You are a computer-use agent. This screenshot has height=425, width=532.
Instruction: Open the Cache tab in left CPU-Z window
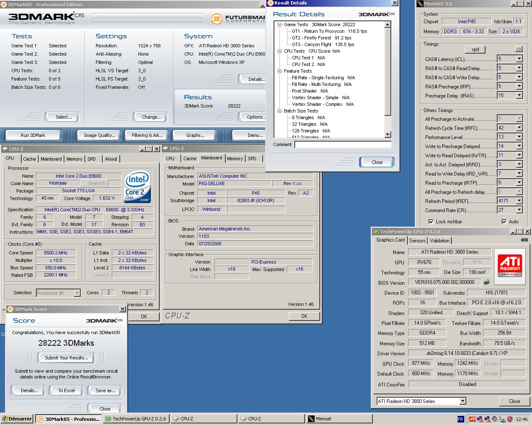click(29, 159)
